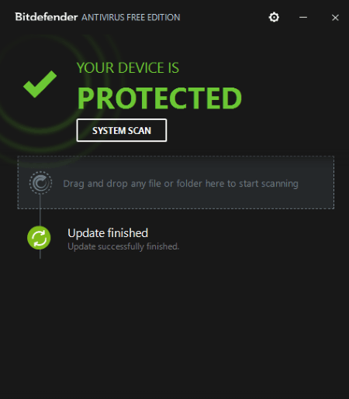The height and width of the screenshot is (399, 349).
Task: Open the 'Update finished' event entry
Action: point(108,233)
